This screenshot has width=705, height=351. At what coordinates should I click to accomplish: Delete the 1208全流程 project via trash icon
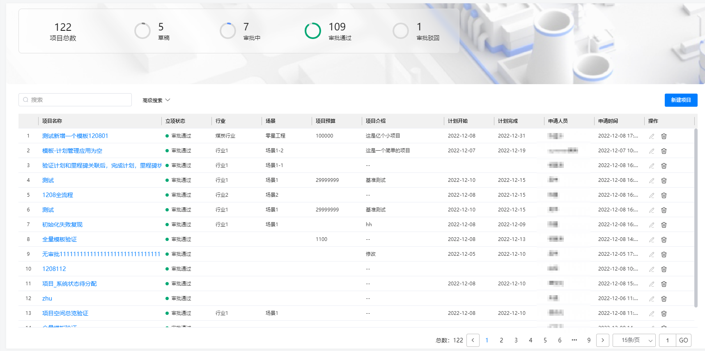664,195
